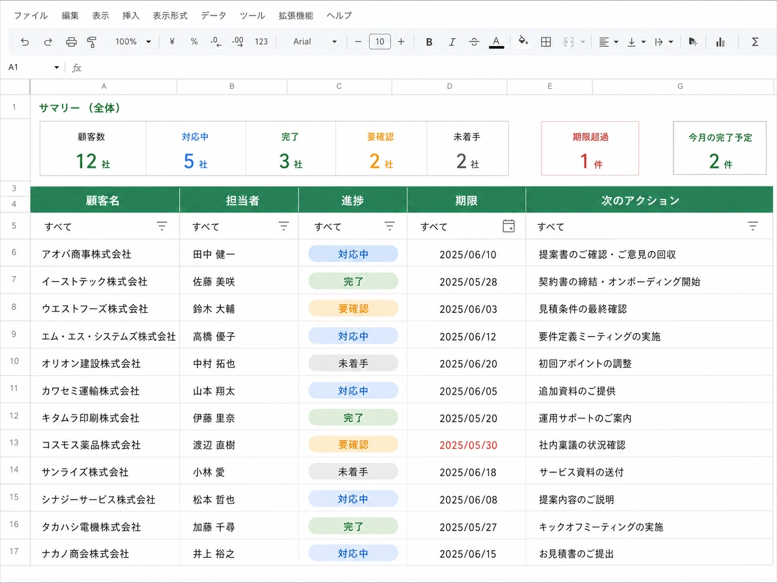Open the fill color picker
777x583 pixels.
click(x=523, y=41)
